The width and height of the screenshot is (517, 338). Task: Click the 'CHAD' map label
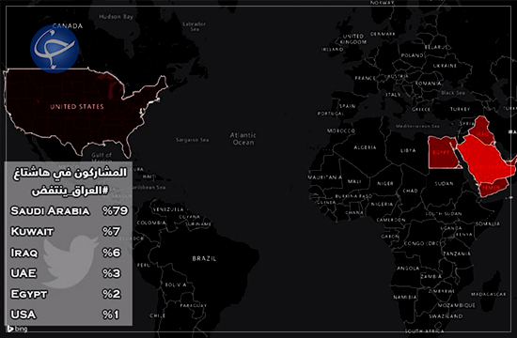click(410, 191)
